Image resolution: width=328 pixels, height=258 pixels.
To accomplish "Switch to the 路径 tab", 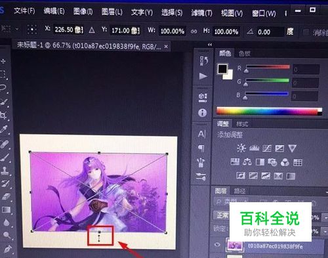I will (239, 191).
